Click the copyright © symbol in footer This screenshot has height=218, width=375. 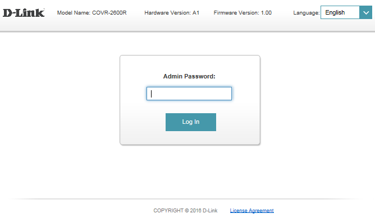187,211
